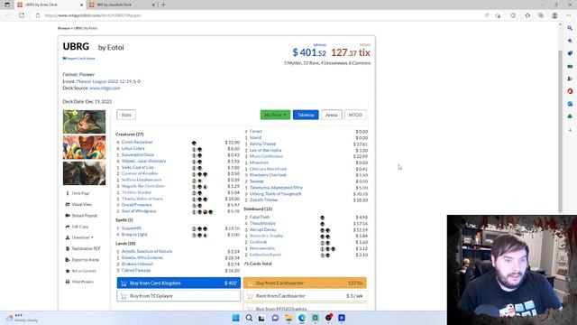The height and width of the screenshot is (325, 577).
Task: Open the Edge sidebar Shopping tag icon
Action: pos(570,53)
